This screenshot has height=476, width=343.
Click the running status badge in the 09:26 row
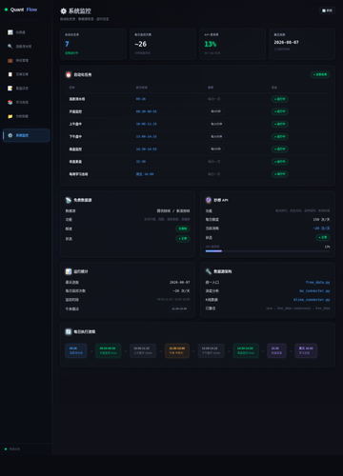(280, 99)
